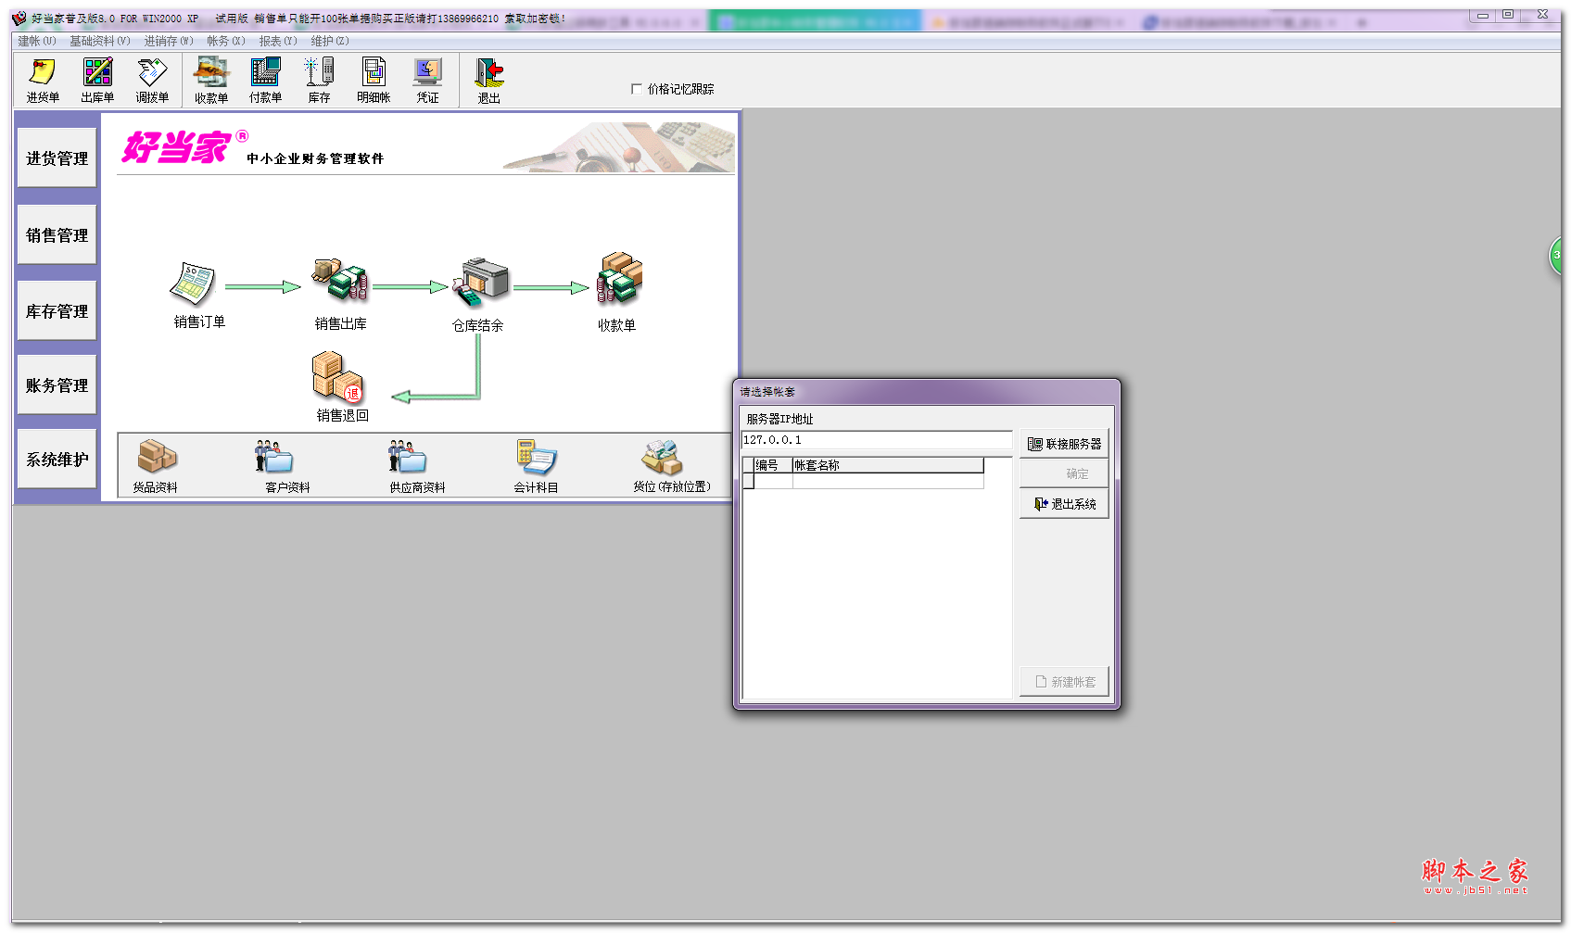Close the main application window
Screen dimensions: 1571x933
(x=1542, y=15)
